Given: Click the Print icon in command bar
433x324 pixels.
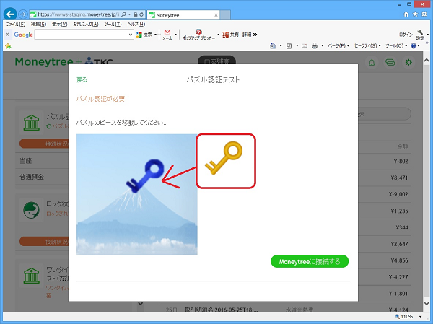Looking at the screenshot, I should click(315, 46).
